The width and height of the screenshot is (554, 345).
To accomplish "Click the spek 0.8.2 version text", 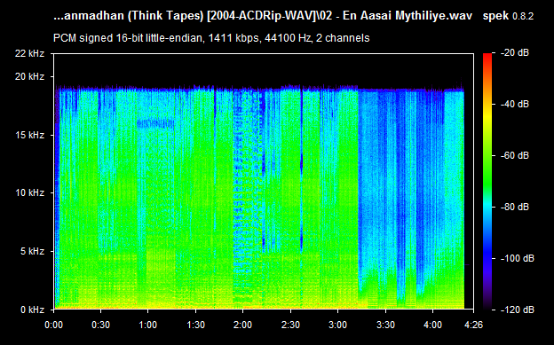I will (x=508, y=16).
